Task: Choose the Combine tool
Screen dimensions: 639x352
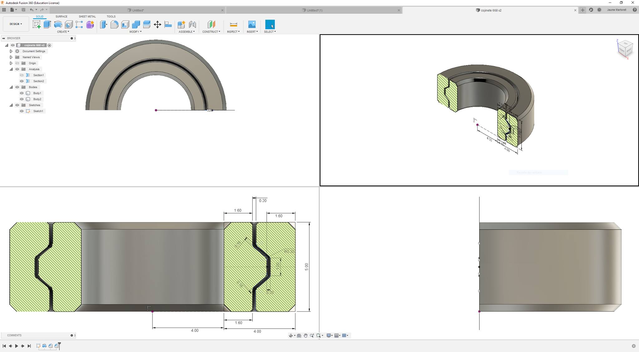Action: [x=136, y=24]
